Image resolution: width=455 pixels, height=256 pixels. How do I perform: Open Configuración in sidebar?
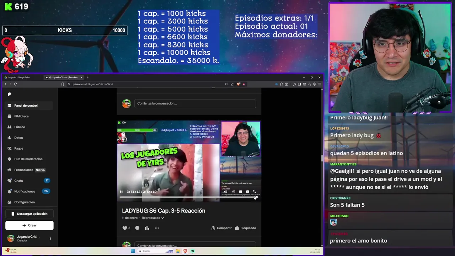click(x=29, y=202)
